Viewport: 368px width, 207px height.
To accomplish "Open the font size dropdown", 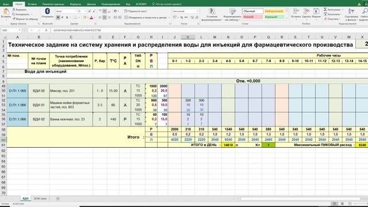I will [86, 11].
